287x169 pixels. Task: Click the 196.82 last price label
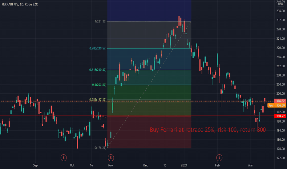coord(280,101)
